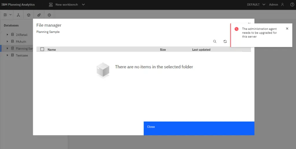Select Testcase in Databases tree
This screenshot has height=149, width=296.
[x=22, y=56]
